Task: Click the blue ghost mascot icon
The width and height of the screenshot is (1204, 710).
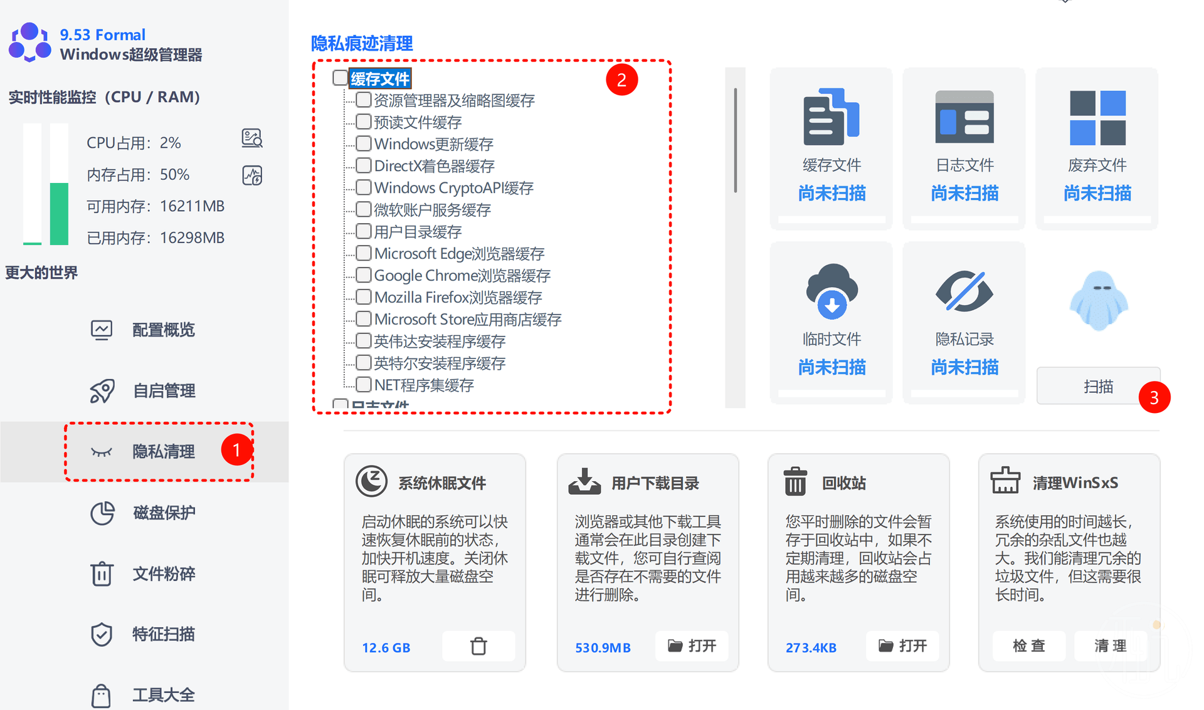Action: (1098, 301)
